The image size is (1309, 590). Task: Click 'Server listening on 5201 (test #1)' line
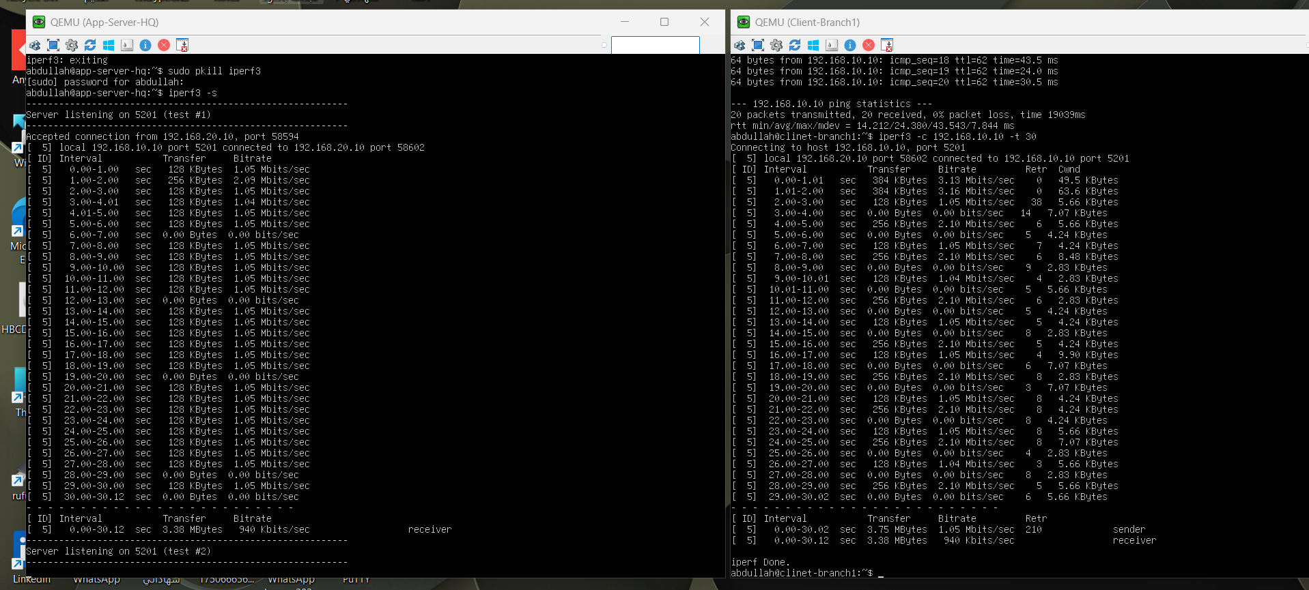click(119, 115)
